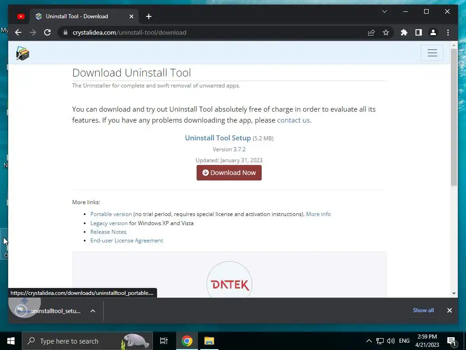This screenshot has width=466, height=350.
Task: Click the scrollbar up arrow
Action: 454,45
